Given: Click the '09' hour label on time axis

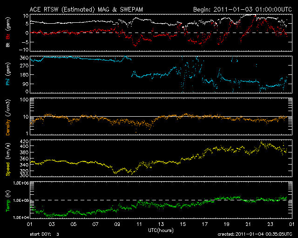Looking at the screenshot, I should coord(117,225).
